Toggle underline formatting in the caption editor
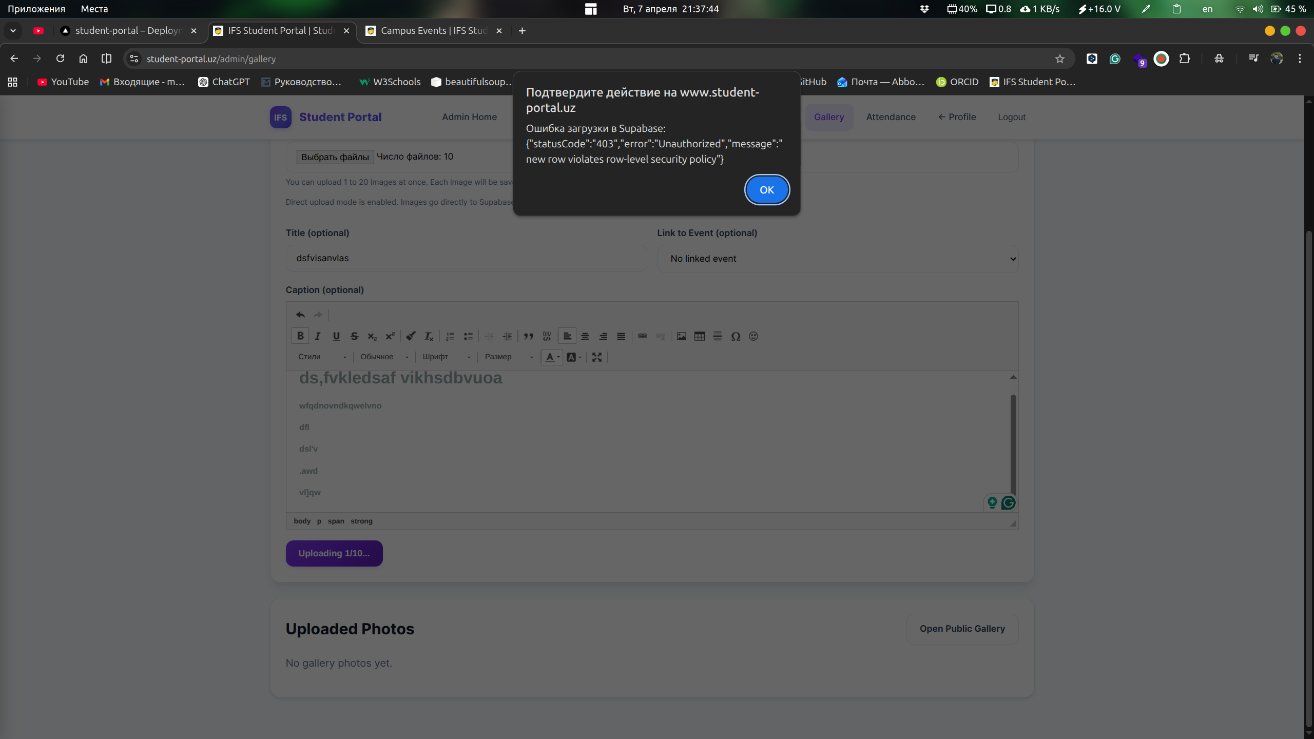 pos(336,336)
